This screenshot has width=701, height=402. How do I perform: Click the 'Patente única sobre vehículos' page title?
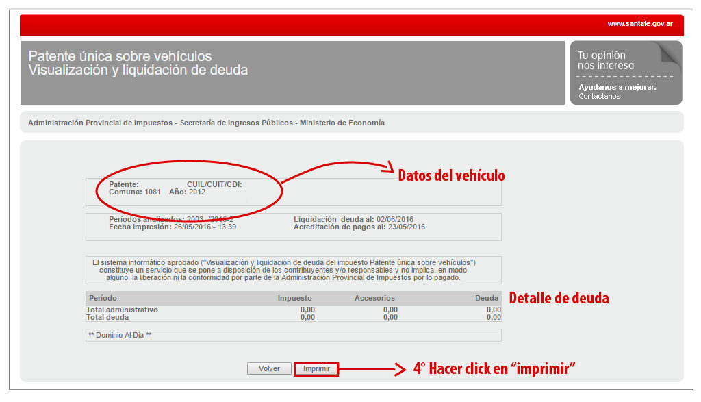[x=120, y=56]
